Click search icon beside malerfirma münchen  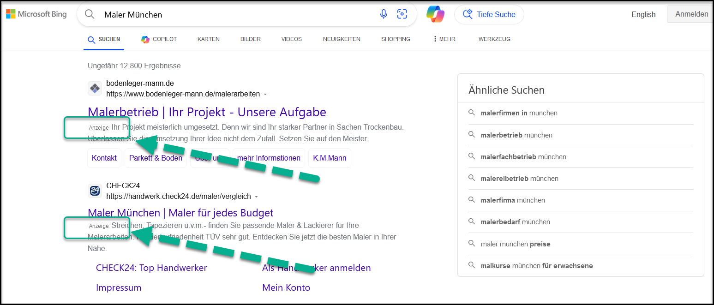tap(471, 200)
